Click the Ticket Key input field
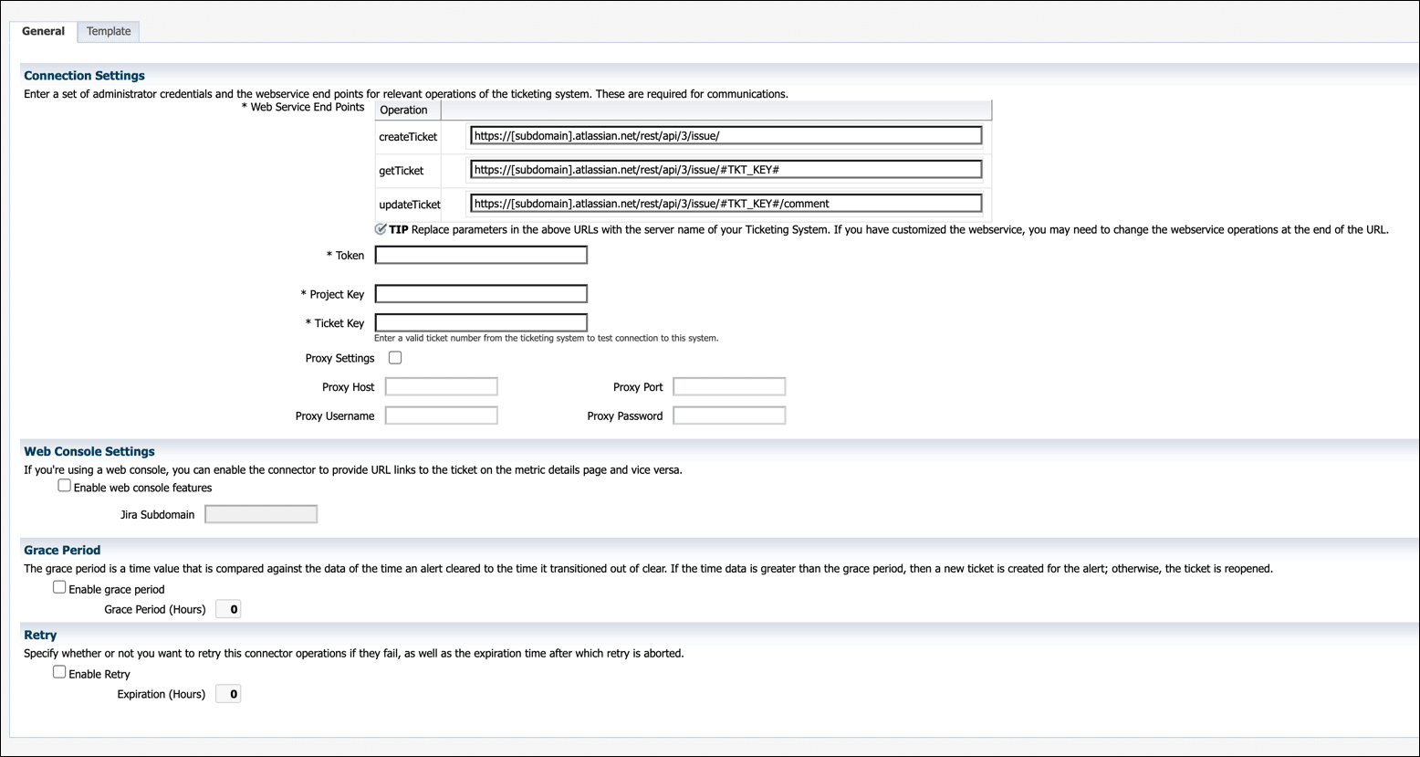The image size is (1420, 757). point(481,322)
